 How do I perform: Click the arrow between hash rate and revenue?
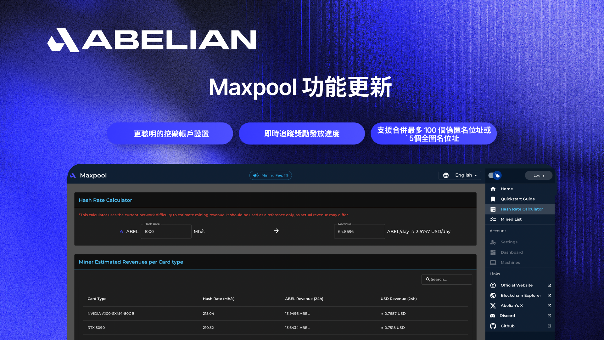coord(276,231)
